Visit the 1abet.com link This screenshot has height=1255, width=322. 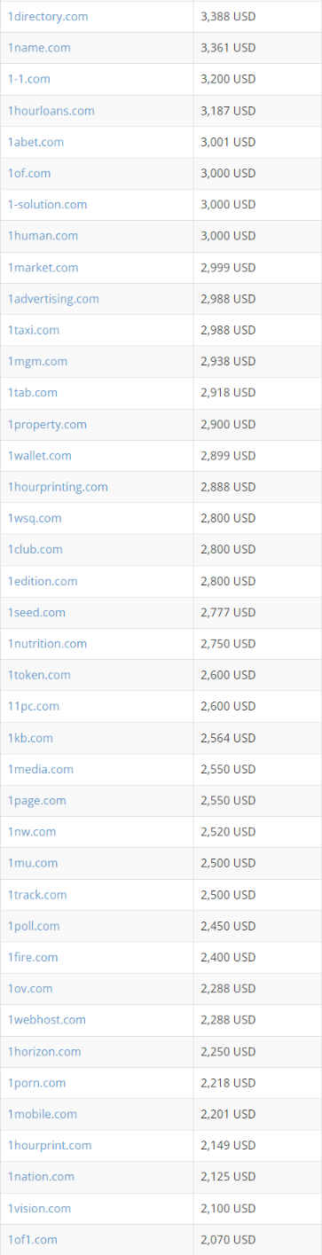[35, 142]
